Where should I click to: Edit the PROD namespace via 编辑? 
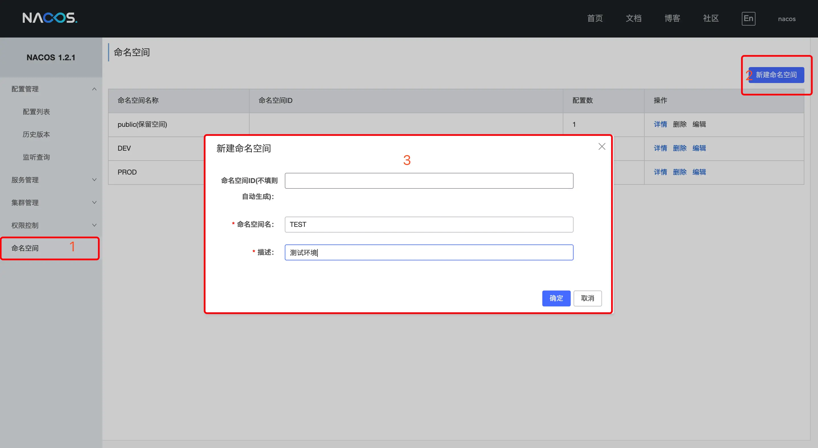(699, 172)
